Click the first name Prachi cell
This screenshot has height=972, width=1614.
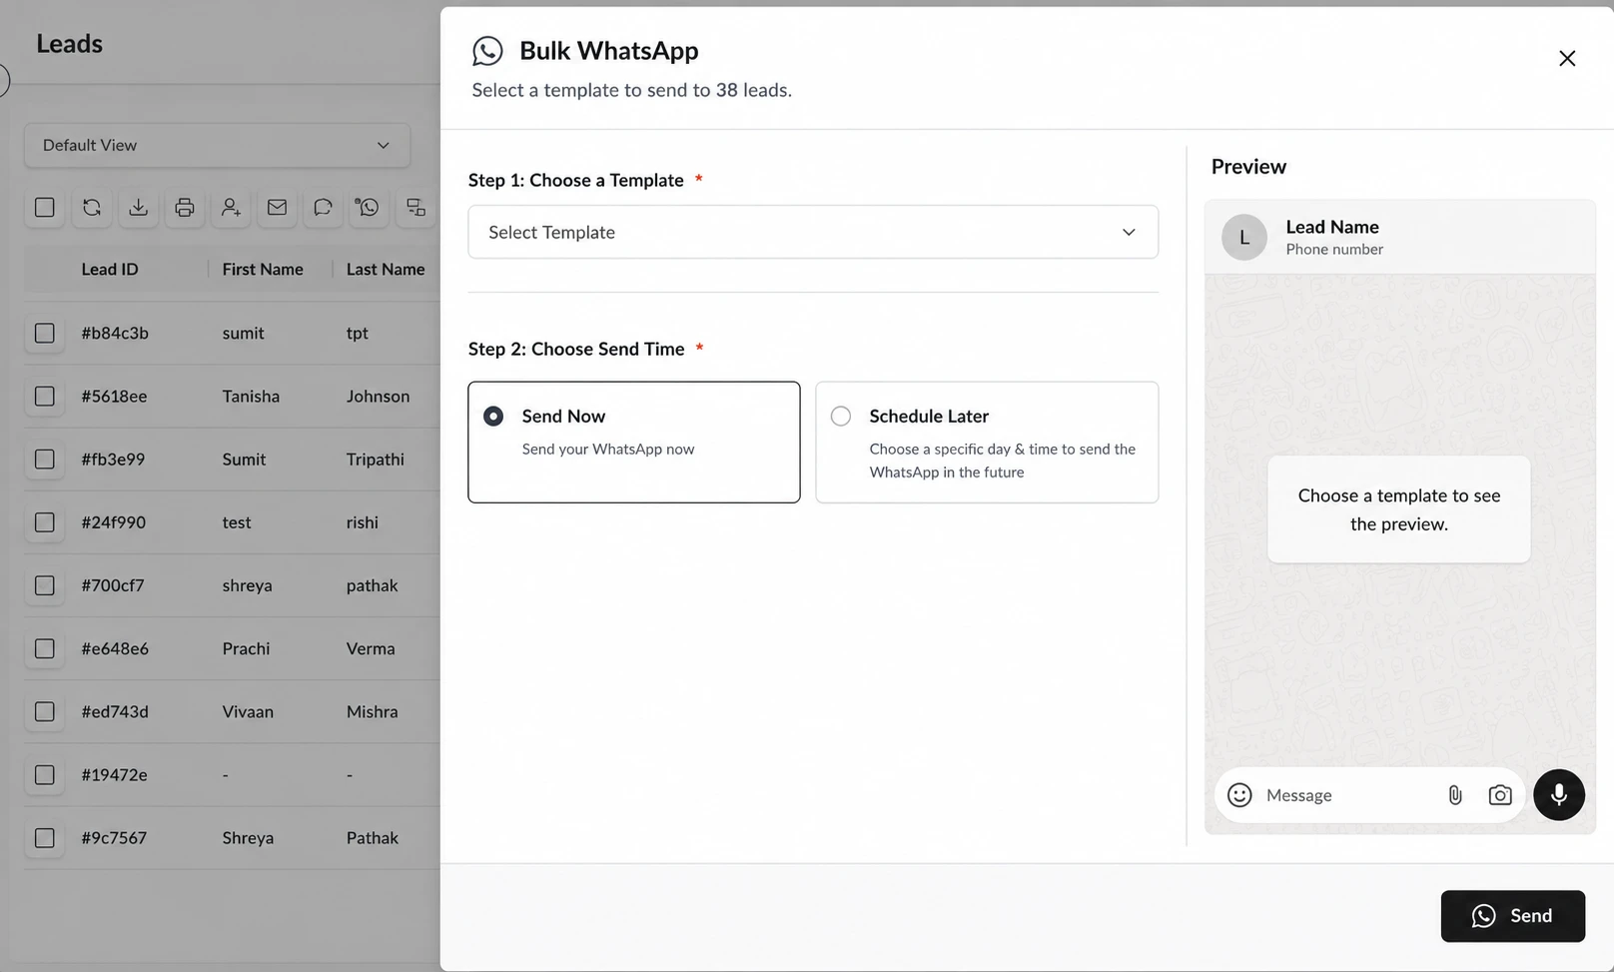246,648
